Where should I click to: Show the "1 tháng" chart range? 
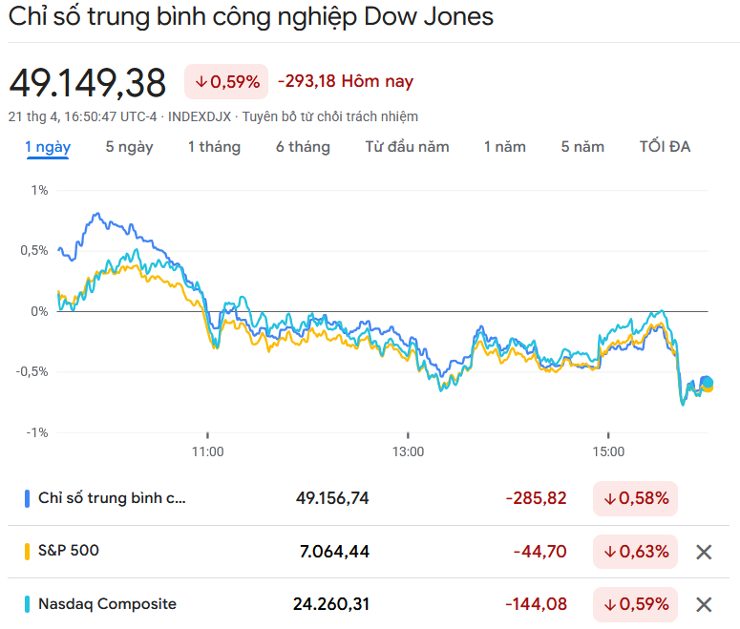pos(214,147)
